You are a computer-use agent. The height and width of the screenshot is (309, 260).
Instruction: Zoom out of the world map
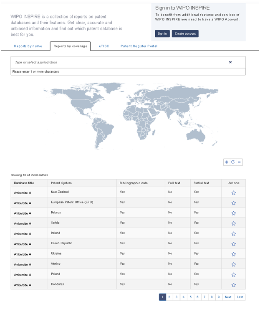click(239, 162)
